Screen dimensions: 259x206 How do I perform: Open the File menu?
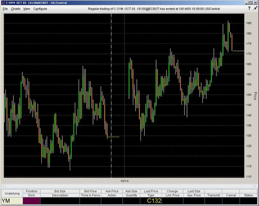(x=5, y=9)
